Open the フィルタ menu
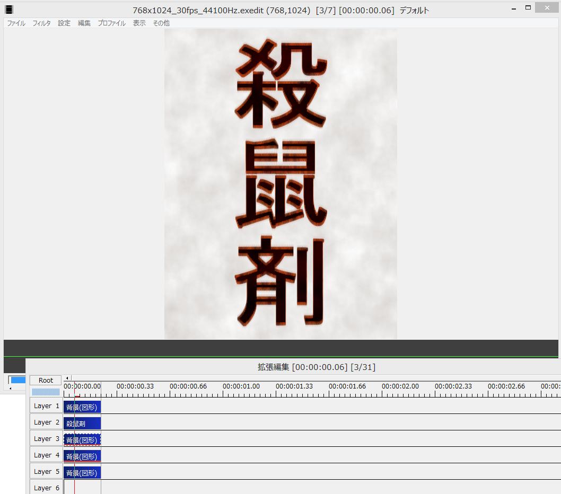The height and width of the screenshot is (494, 561). click(41, 23)
